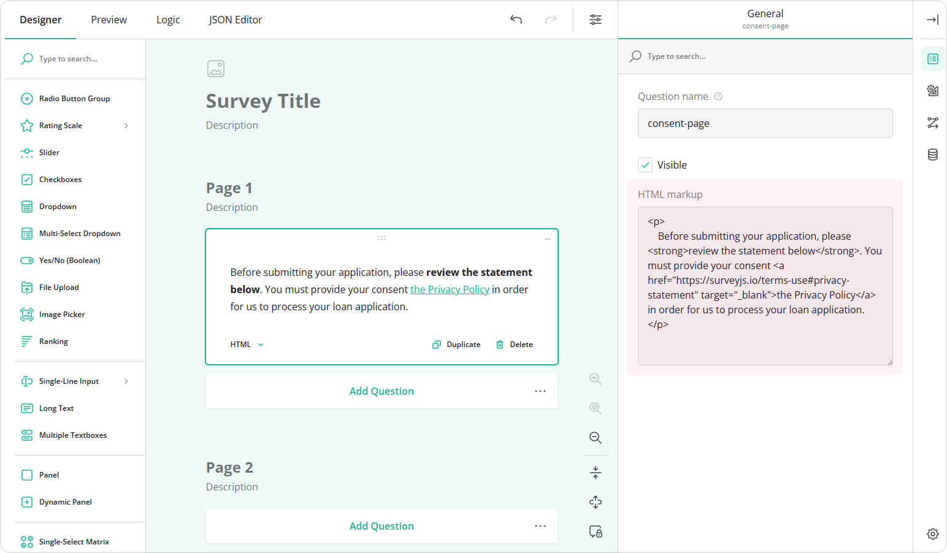
Task: Open the JSON Editor tab
Action: click(235, 19)
